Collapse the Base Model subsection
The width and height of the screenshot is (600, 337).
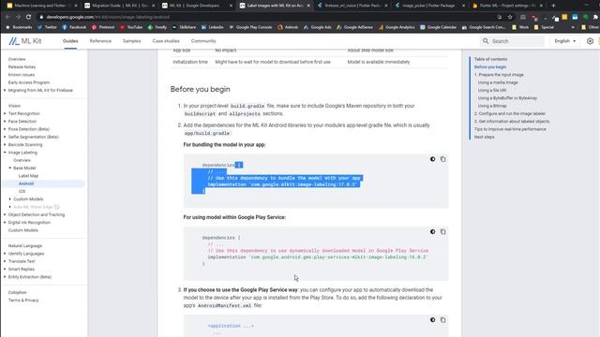tap(10, 168)
